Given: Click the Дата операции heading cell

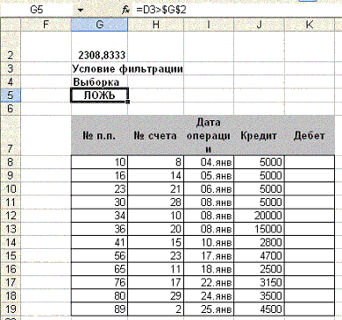Looking at the screenshot, I should (209, 135).
